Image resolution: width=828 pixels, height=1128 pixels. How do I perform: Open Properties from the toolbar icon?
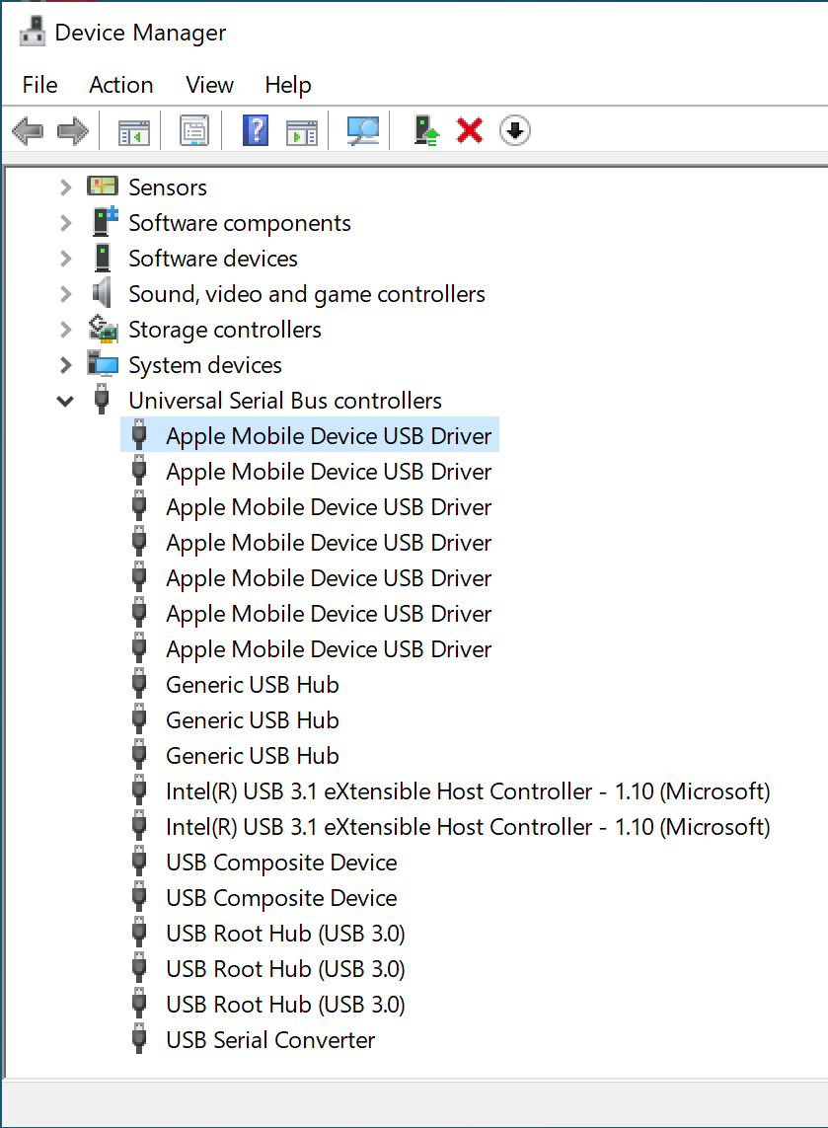click(194, 130)
